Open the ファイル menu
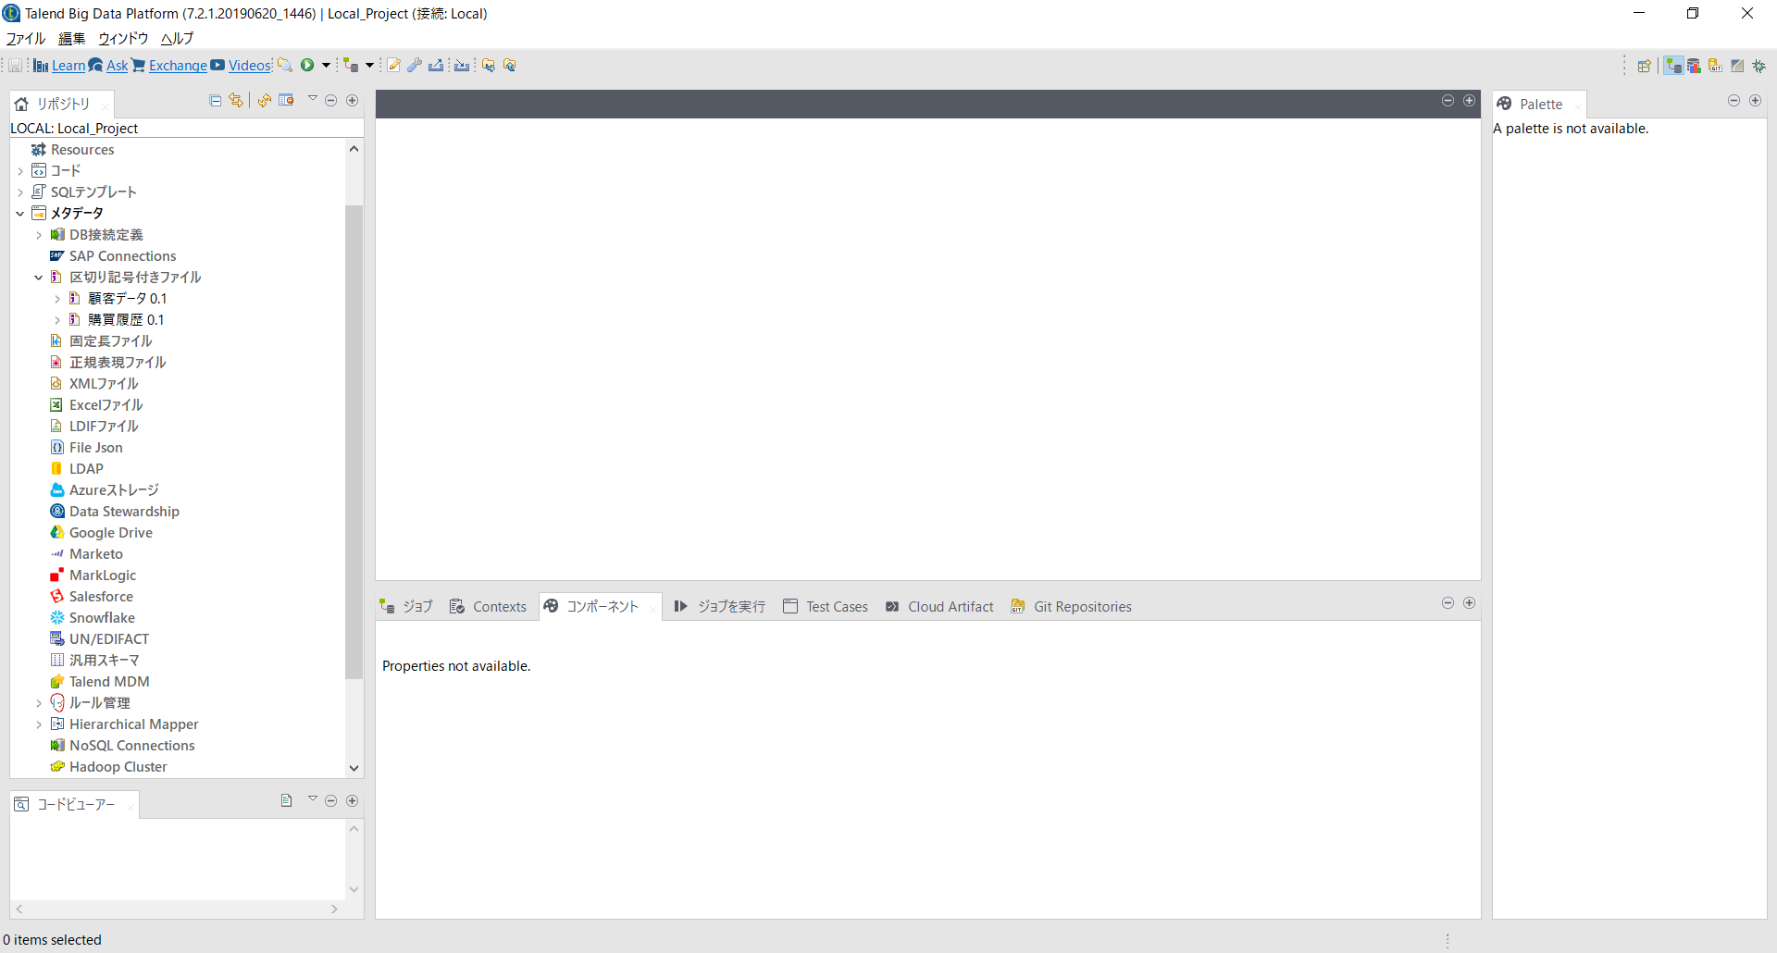Image resolution: width=1777 pixels, height=953 pixels. coord(26,39)
